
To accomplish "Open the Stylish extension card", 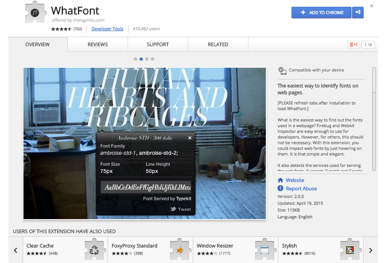I will tap(321, 250).
